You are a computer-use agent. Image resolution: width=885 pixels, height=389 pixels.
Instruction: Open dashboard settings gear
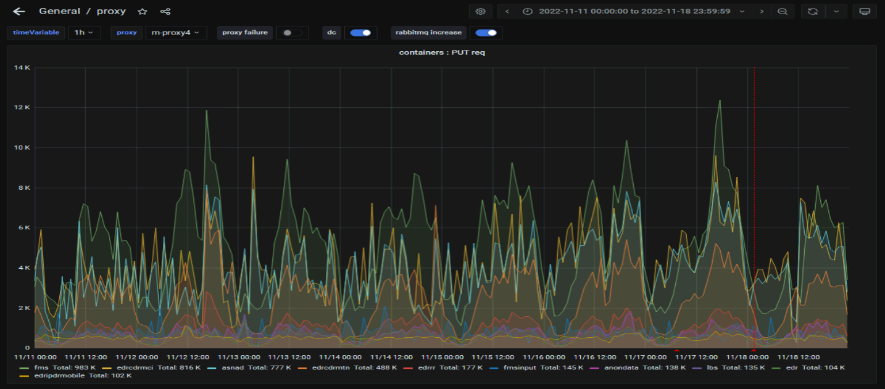point(481,11)
